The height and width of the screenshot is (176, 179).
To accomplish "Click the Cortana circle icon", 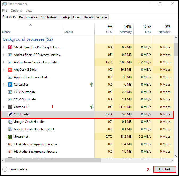I will [10, 107].
